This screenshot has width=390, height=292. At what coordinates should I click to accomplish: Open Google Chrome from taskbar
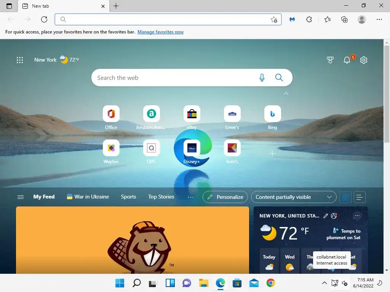click(271, 283)
